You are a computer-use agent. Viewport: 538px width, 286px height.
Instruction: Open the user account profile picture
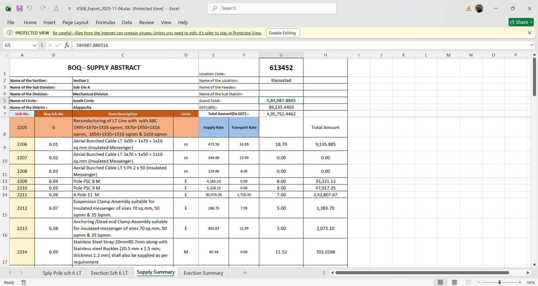[479, 8]
